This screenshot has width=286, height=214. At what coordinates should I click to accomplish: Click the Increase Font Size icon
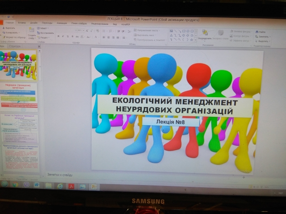87,31
